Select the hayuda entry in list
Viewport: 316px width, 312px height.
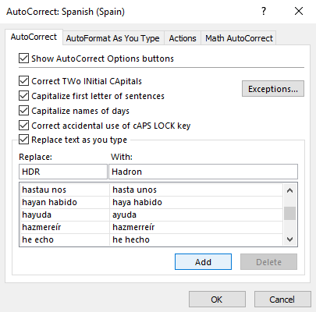pyautogui.click(x=151, y=214)
